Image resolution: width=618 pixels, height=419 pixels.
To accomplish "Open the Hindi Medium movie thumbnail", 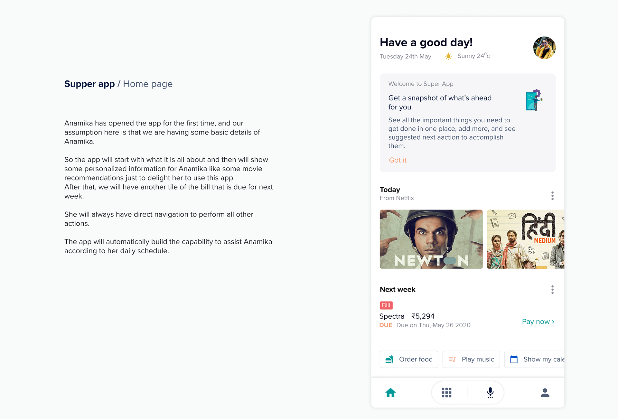I will 525,239.
